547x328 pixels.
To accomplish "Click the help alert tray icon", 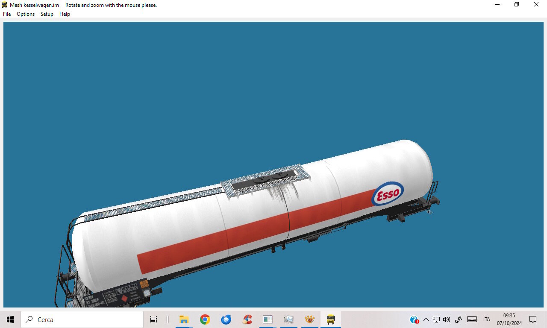I will coord(414,319).
